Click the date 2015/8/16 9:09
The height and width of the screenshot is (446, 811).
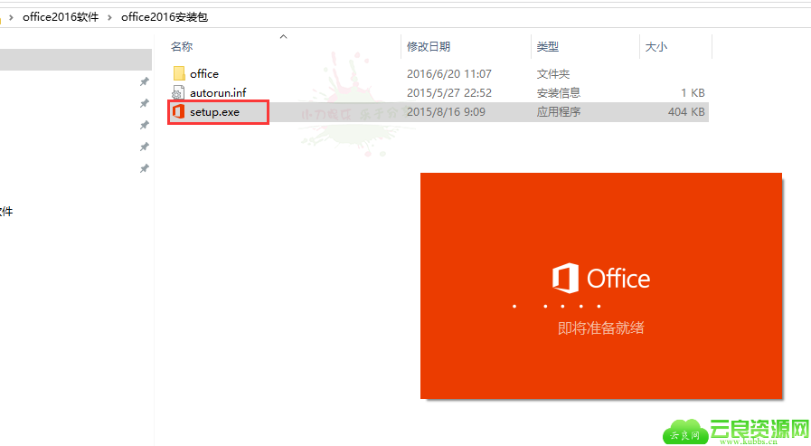pos(446,112)
